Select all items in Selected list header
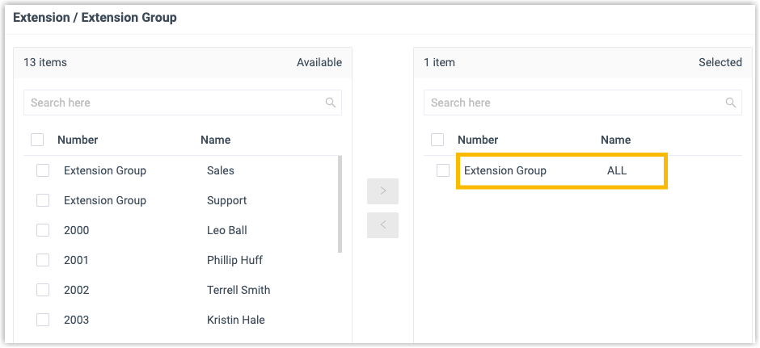 437,140
